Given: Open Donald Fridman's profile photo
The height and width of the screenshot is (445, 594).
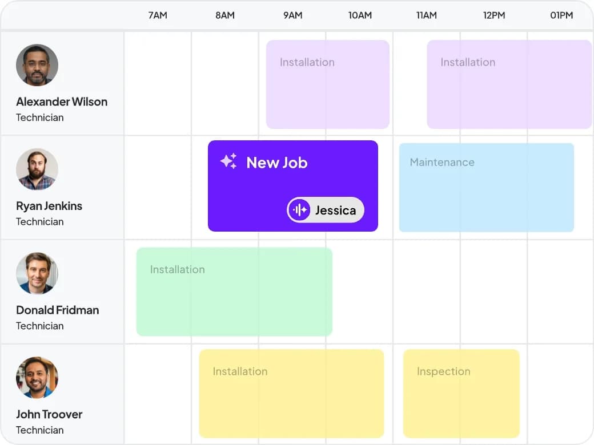Looking at the screenshot, I should tap(37, 273).
